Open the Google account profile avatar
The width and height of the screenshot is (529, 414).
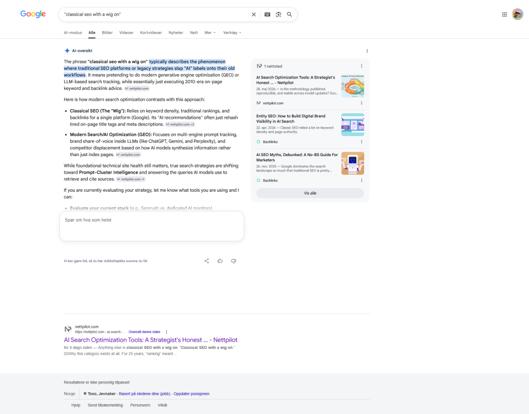click(518, 14)
